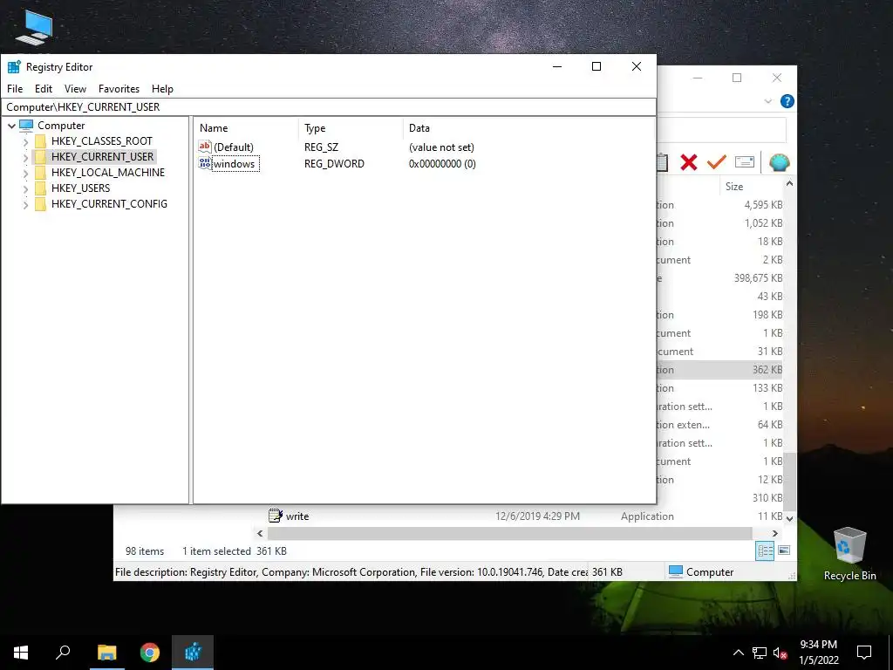Open the View menu in Registry Editor
Screen dimensions: 893x670
75,89
